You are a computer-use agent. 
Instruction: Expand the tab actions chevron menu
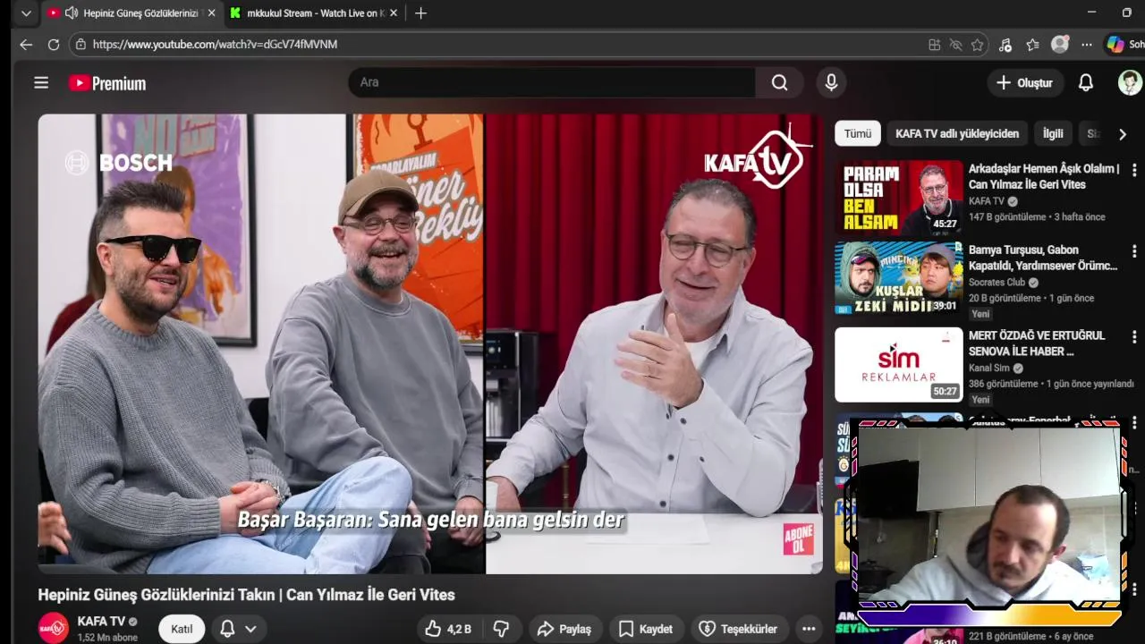coord(26,13)
